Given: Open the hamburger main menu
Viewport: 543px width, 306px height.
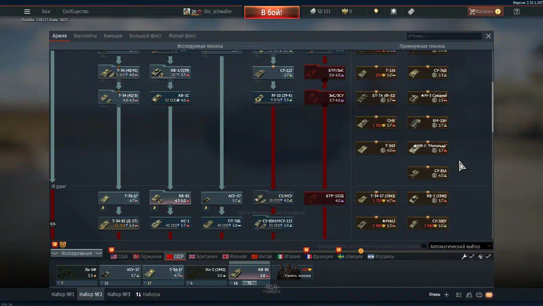Looking at the screenshot, I should pyautogui.click(x=27, y=12).
